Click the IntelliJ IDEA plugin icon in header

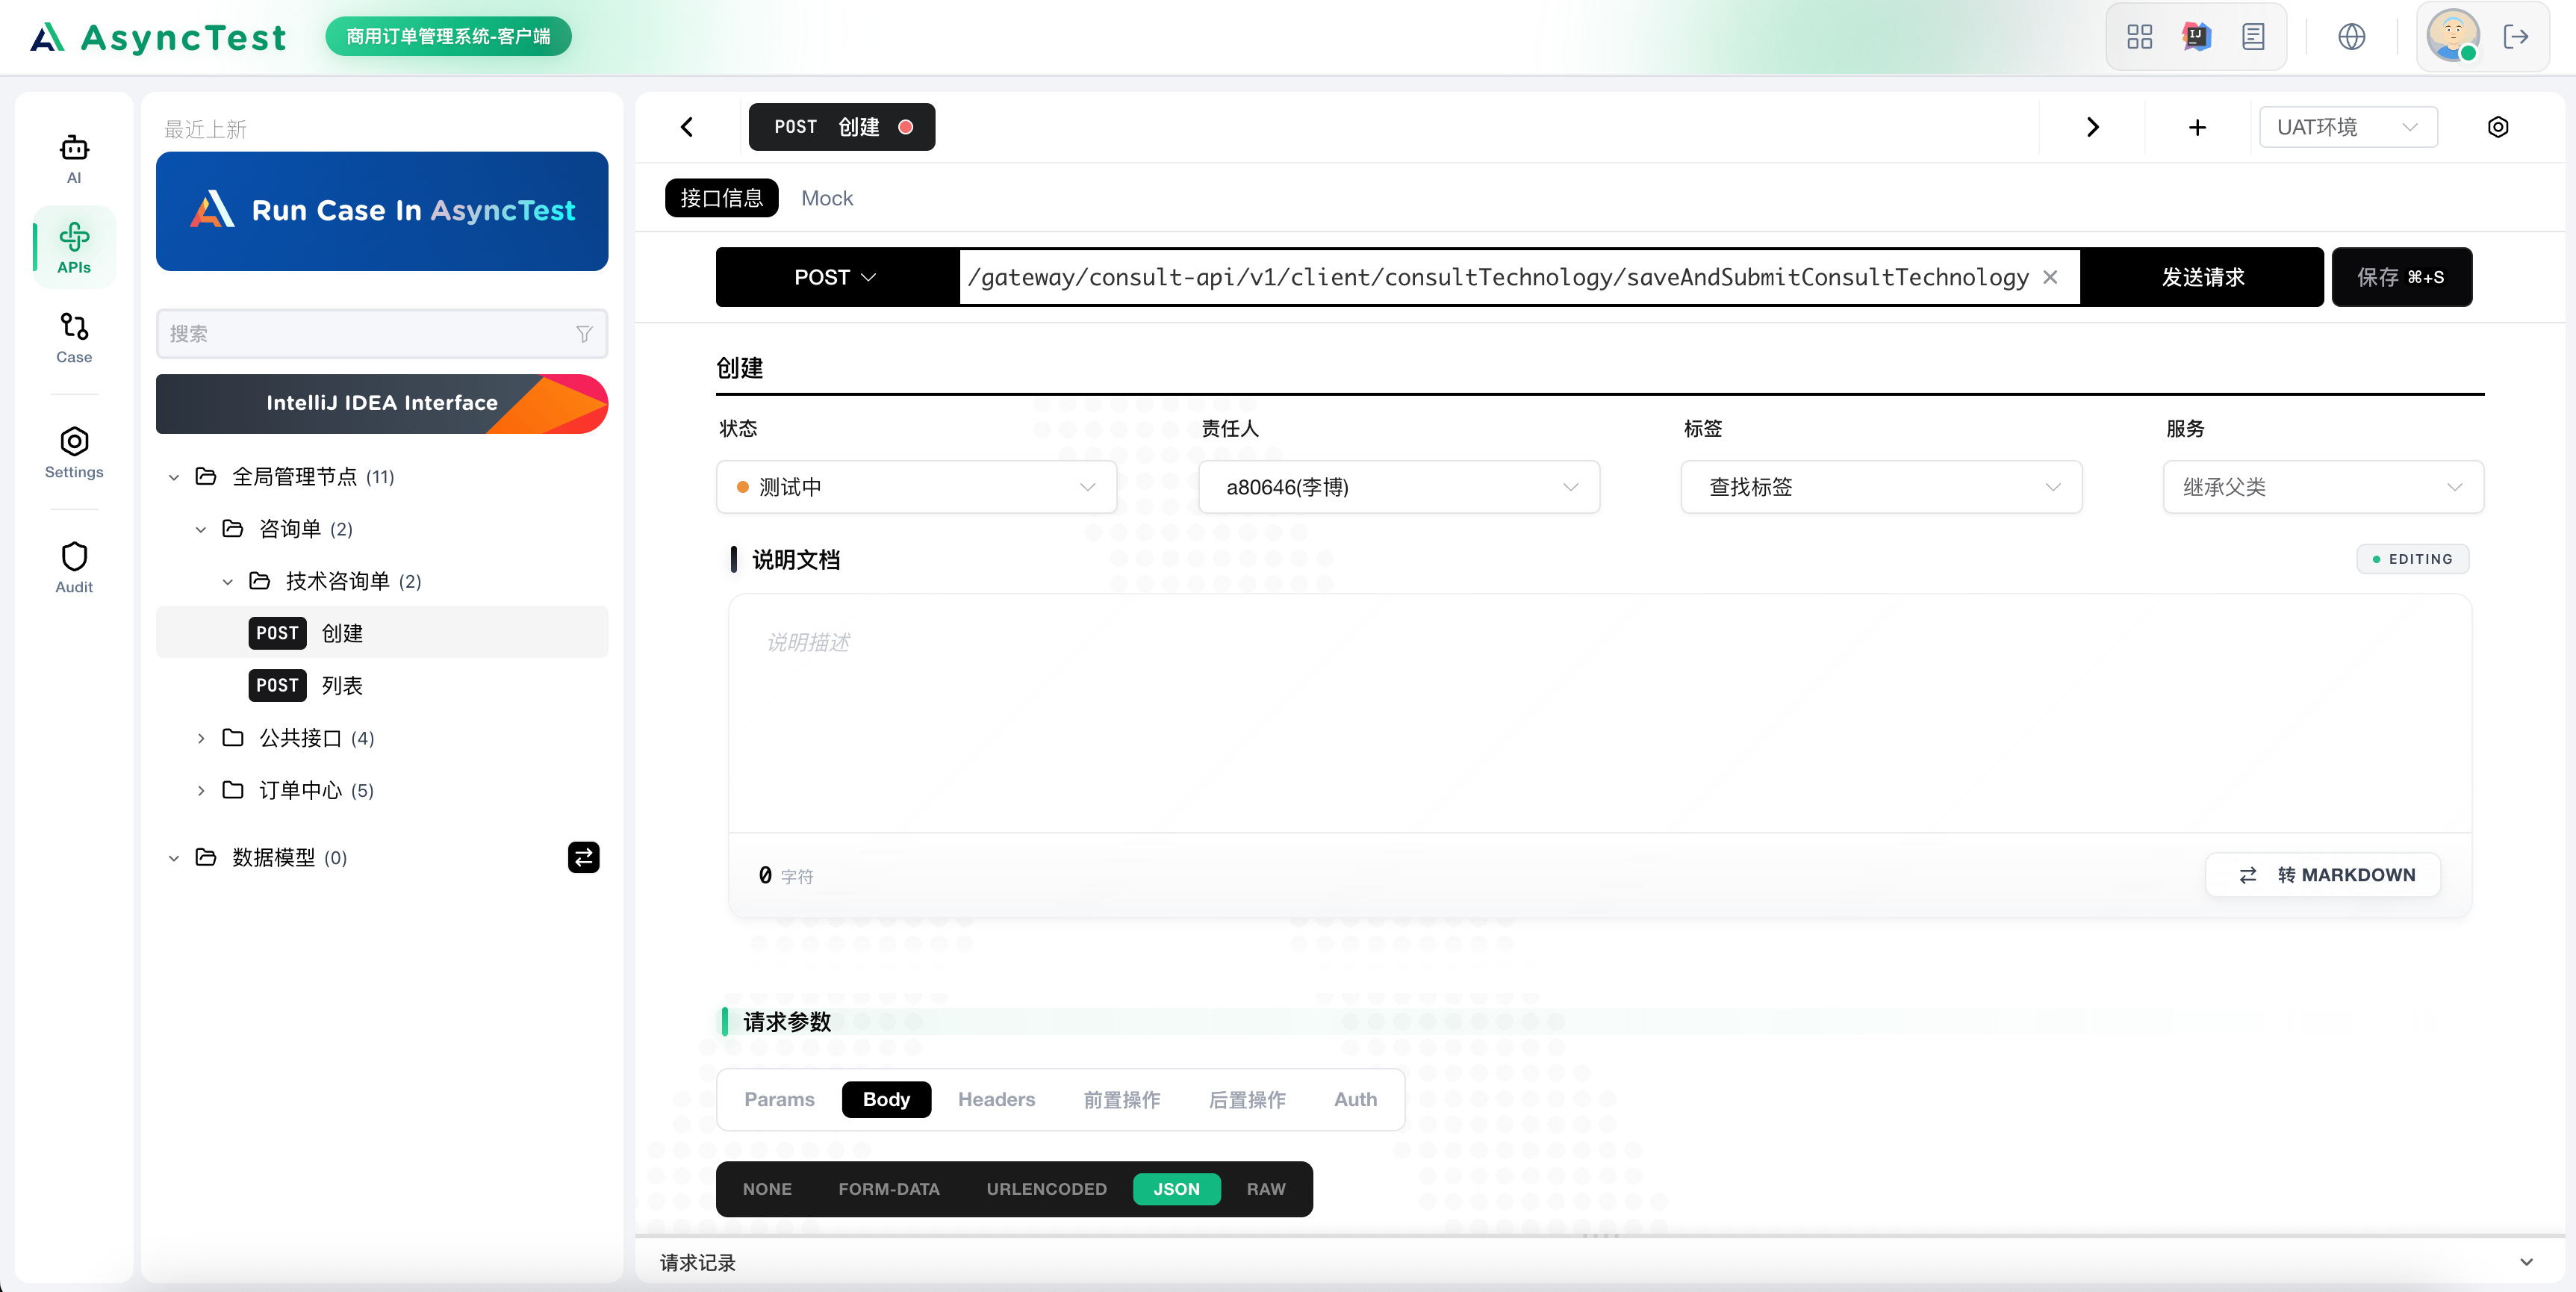pos(2196,36)
